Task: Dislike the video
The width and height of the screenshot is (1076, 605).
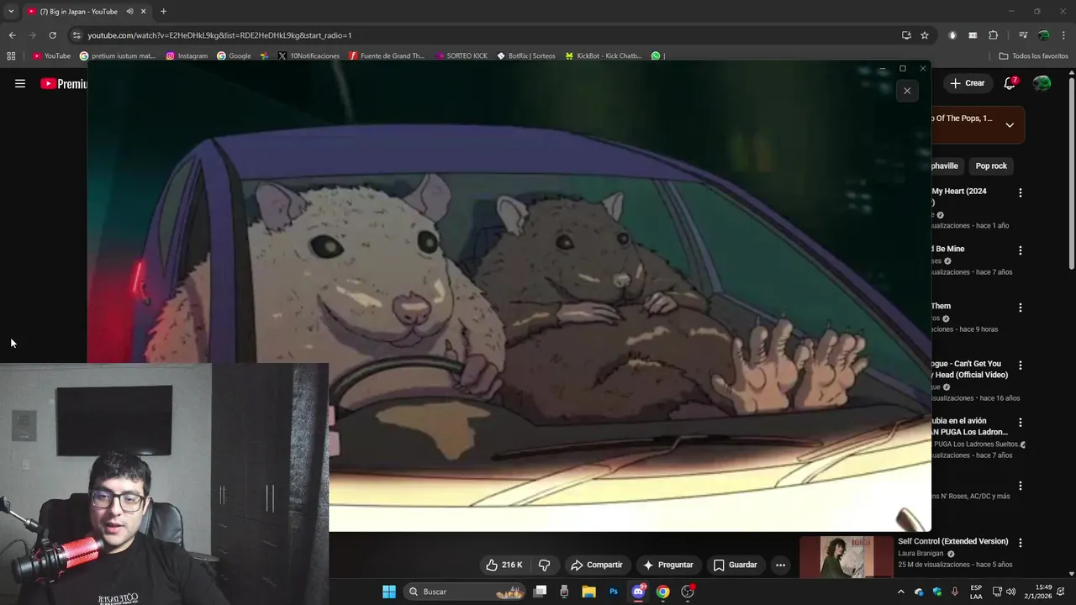Action: [544, 565]
